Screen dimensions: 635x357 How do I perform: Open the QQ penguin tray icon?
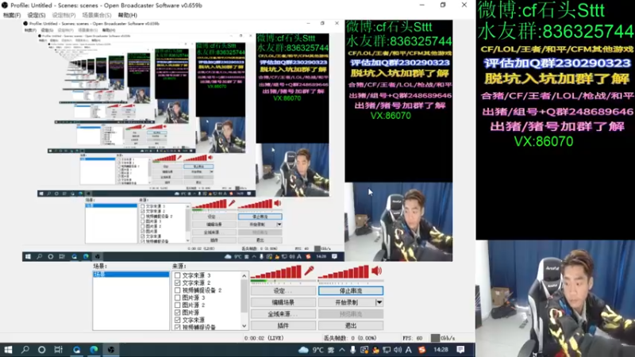pyautogui.click(x=375, y=350)
